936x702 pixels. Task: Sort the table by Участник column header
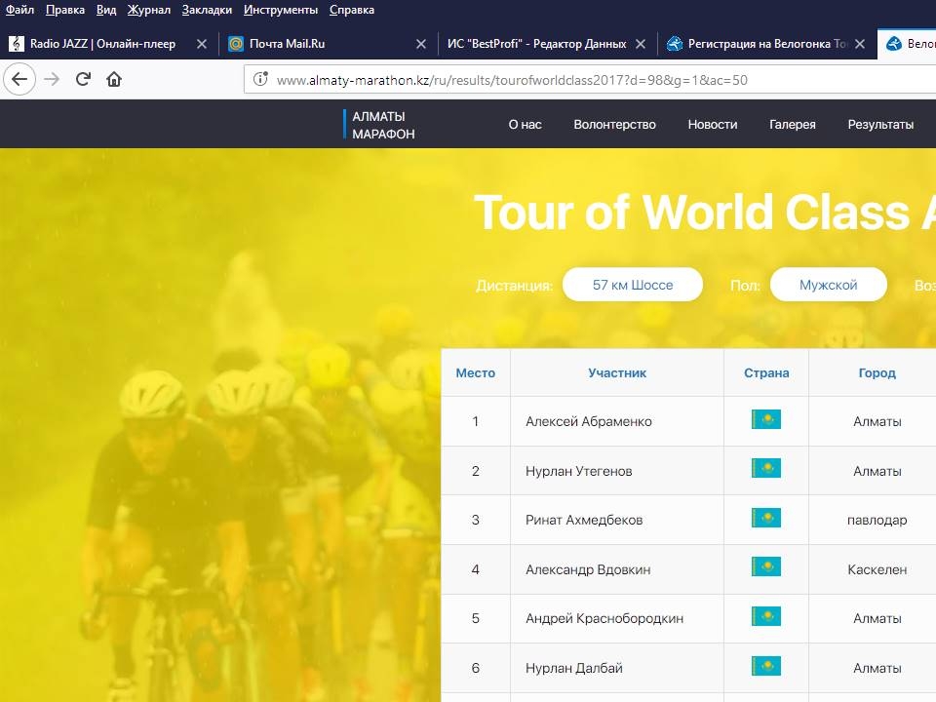[616, 372]
